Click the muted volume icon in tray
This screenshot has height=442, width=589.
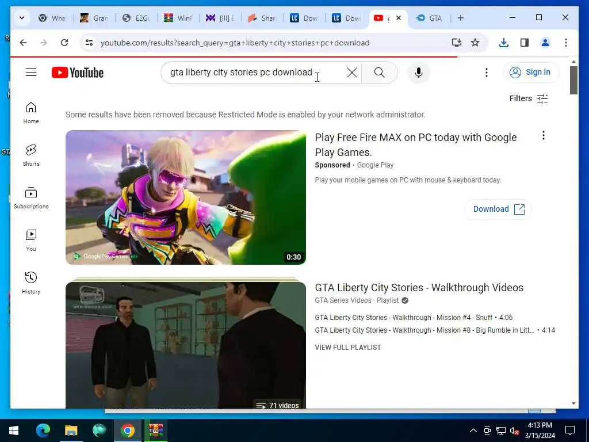[515, 430]
